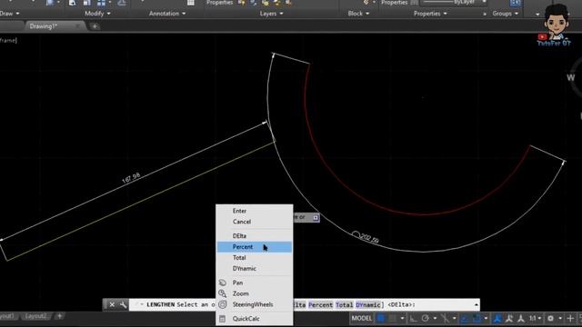
Task: Open snap mode settings dropdown arrow
Action: click(402, 318)
